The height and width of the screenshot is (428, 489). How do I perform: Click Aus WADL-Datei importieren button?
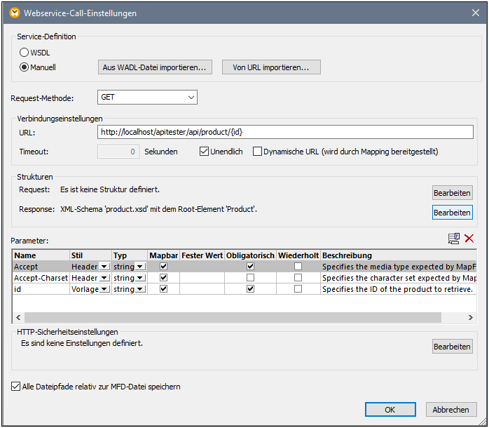[x=154, y=67]
